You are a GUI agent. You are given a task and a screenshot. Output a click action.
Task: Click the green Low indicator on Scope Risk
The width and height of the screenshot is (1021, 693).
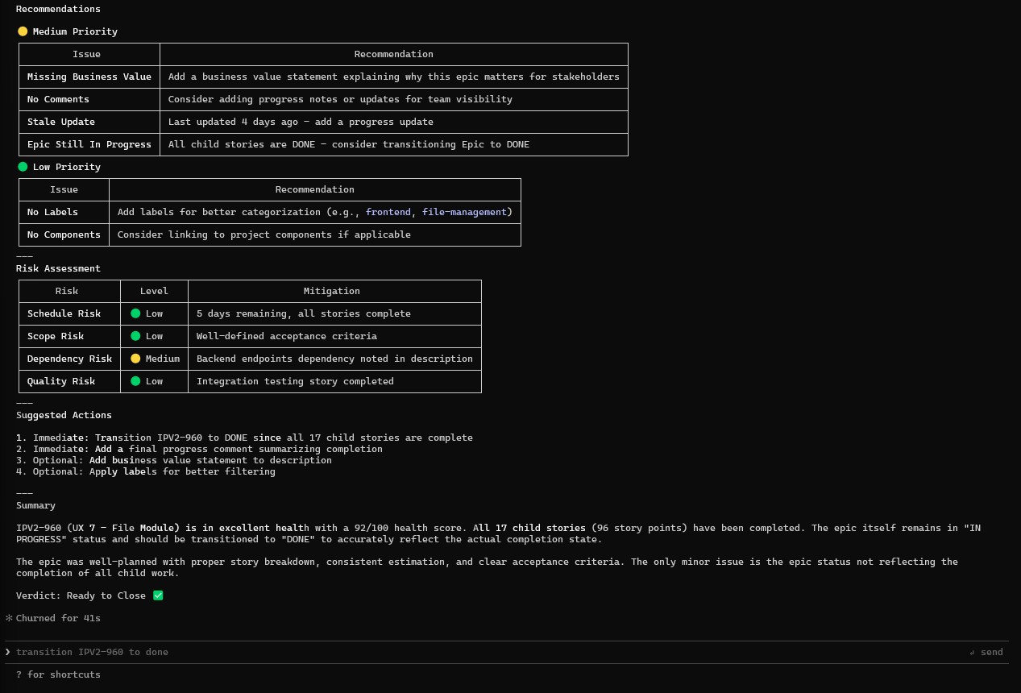[x=135, y=335]
